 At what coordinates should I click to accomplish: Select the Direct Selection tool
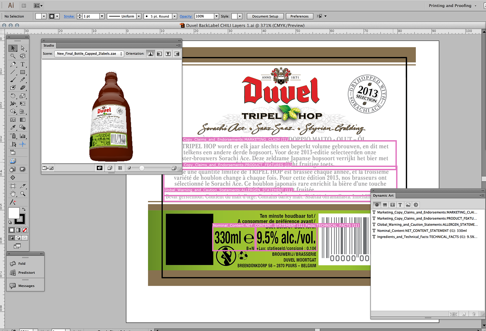pos(23,48)
